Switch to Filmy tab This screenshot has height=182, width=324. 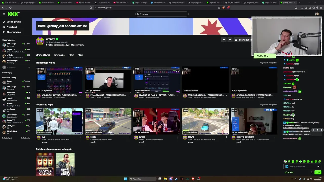tap(71, 55)
